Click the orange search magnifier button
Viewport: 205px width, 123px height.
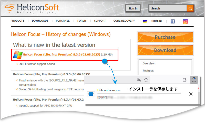coord(190,8)
